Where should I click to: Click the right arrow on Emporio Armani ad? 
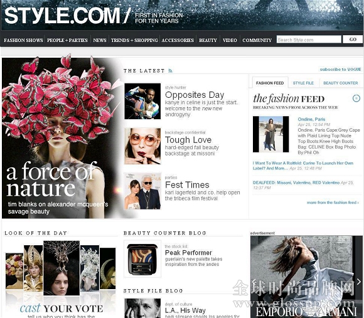359,282
